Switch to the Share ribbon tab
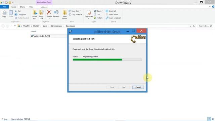This screenshot has width=215, height=121. 23,7
